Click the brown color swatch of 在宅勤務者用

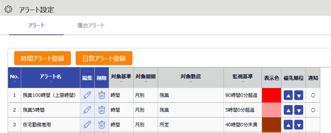272,125
